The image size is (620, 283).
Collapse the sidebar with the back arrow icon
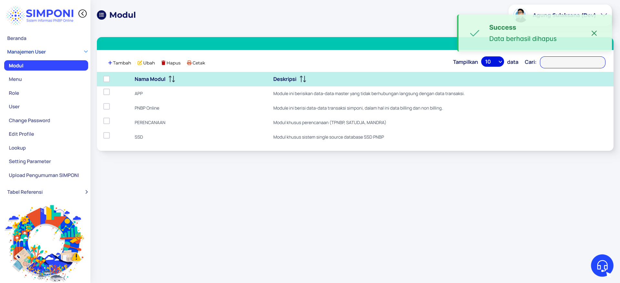[x=83, y=14]
